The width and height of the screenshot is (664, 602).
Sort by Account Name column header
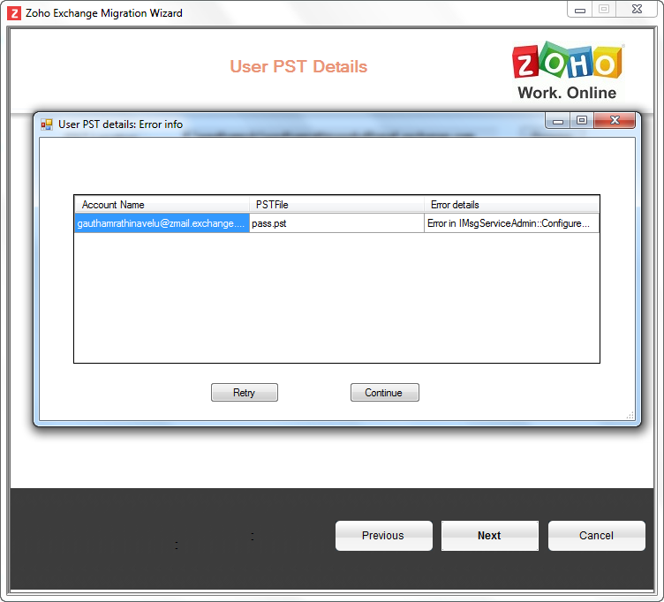coord(162,205)
